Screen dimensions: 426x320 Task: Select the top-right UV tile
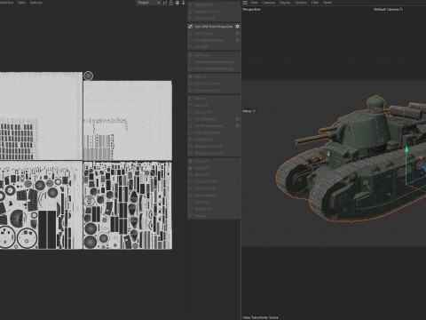[x=128, y=121]
